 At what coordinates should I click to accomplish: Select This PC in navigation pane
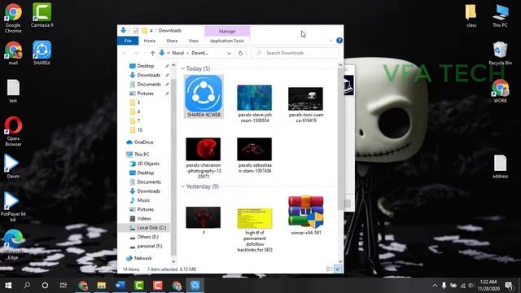[x=142, y=155]
